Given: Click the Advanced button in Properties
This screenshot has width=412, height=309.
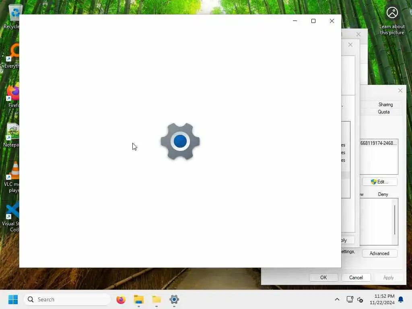Looking at the screenshot, I should tap(379, 253).
